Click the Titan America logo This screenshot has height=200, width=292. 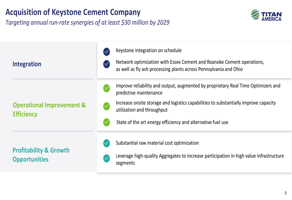tap(267, 15)
